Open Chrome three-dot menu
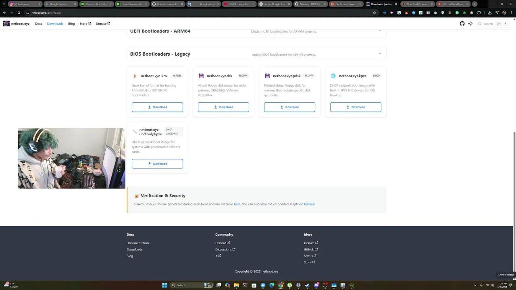 click(512, 12)
